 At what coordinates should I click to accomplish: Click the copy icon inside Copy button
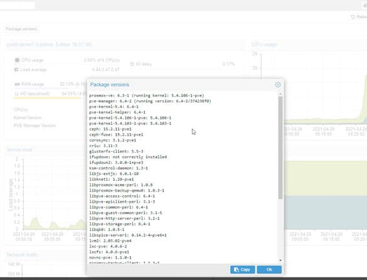(237, 269)
